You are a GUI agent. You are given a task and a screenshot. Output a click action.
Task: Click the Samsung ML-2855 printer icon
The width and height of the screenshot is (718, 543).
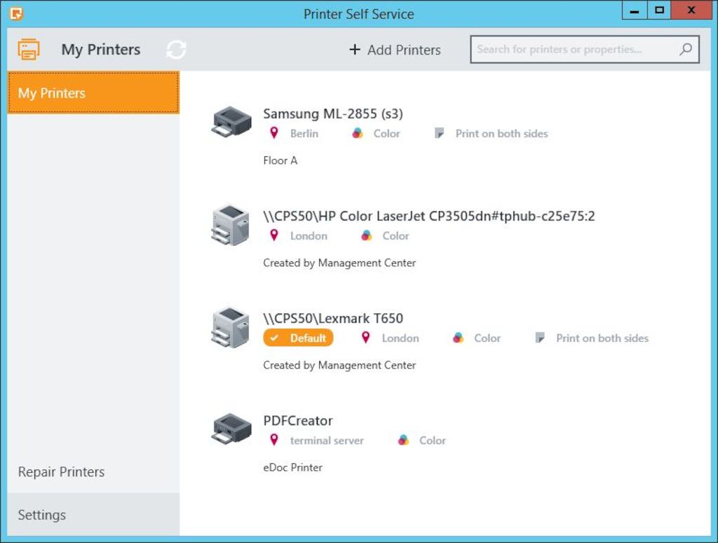click(x=231, y=122)
